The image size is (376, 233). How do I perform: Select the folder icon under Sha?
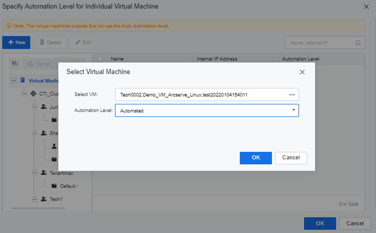[54, 159]
